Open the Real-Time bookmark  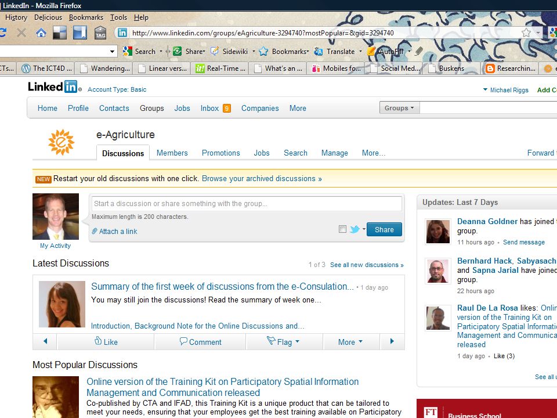coord(220,69)
